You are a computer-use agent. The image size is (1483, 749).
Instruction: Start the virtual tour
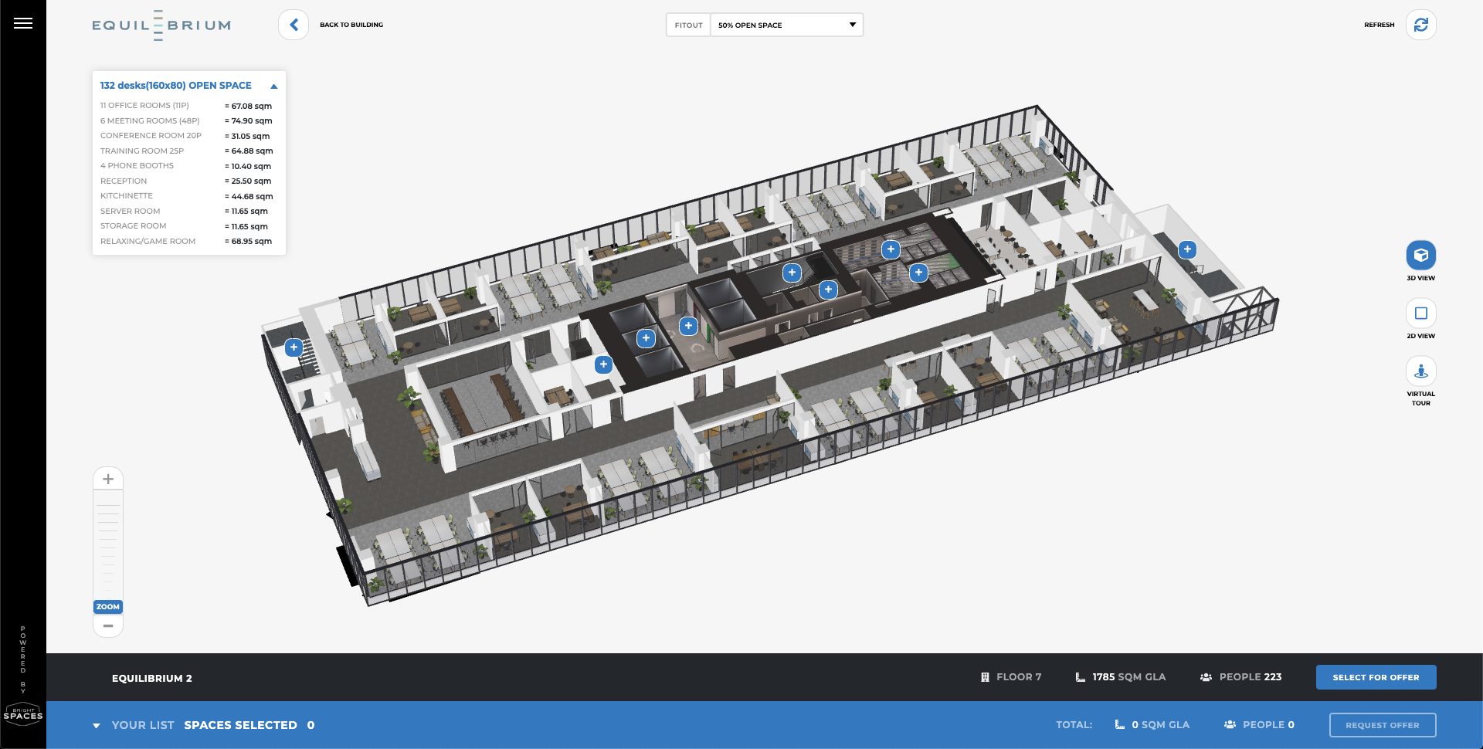1420,371
